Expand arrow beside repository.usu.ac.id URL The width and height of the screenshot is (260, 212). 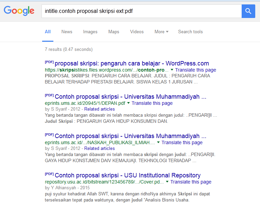click(x=167, y=182)
